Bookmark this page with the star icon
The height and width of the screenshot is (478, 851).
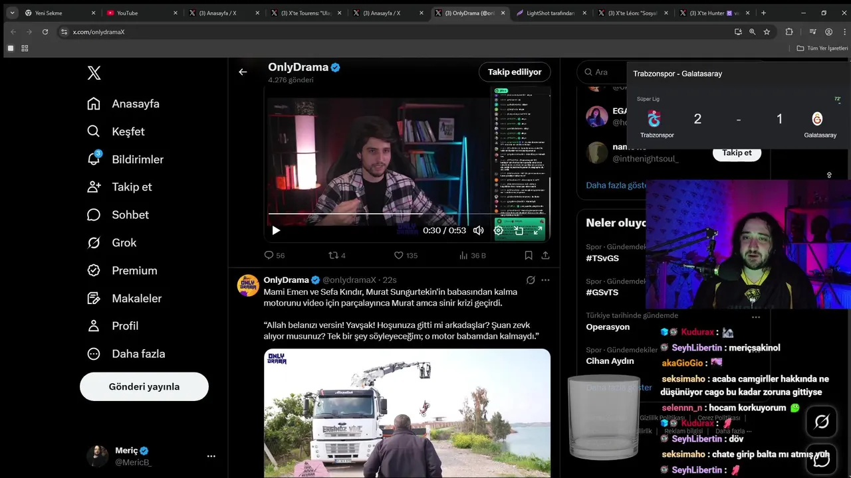point(767,32)
